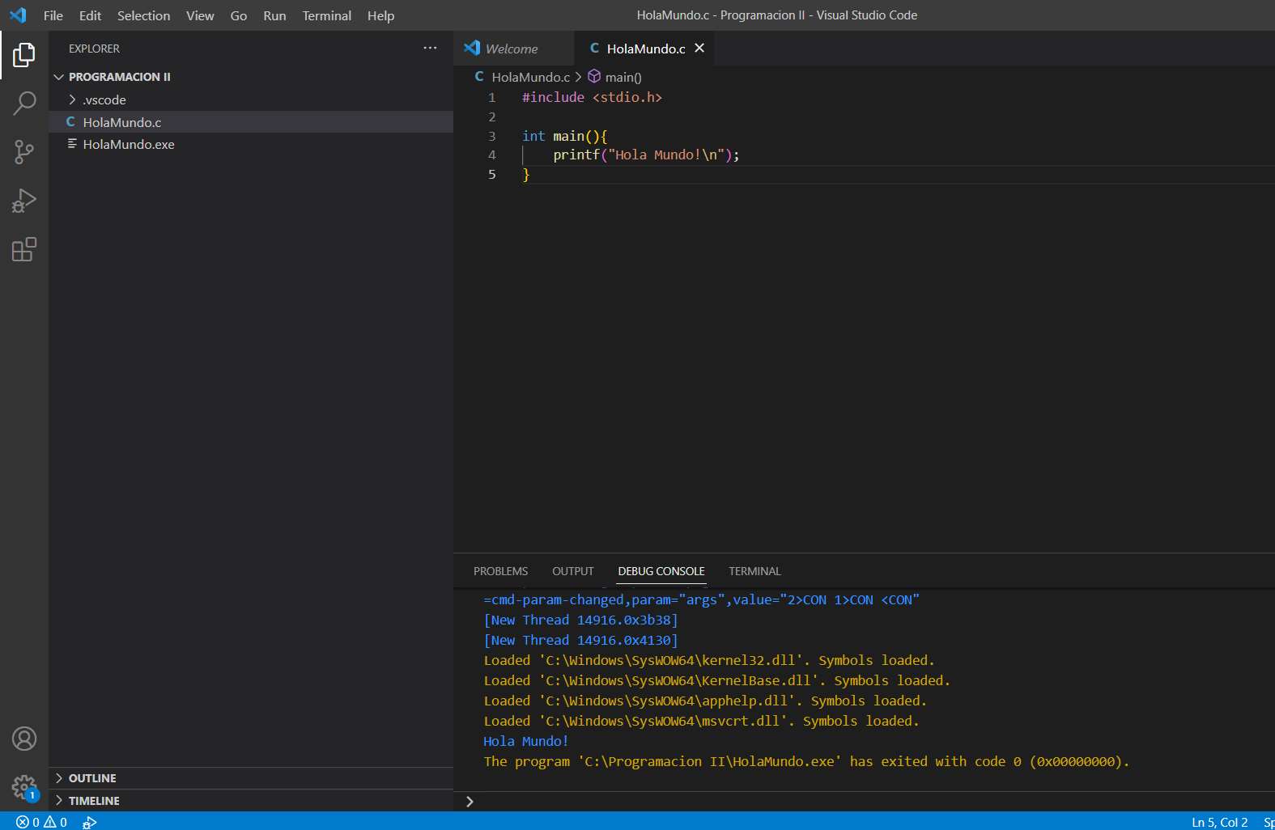Click the debug console input field
The height and width of the screenshot is (830, 1275).
coord(866,802)
